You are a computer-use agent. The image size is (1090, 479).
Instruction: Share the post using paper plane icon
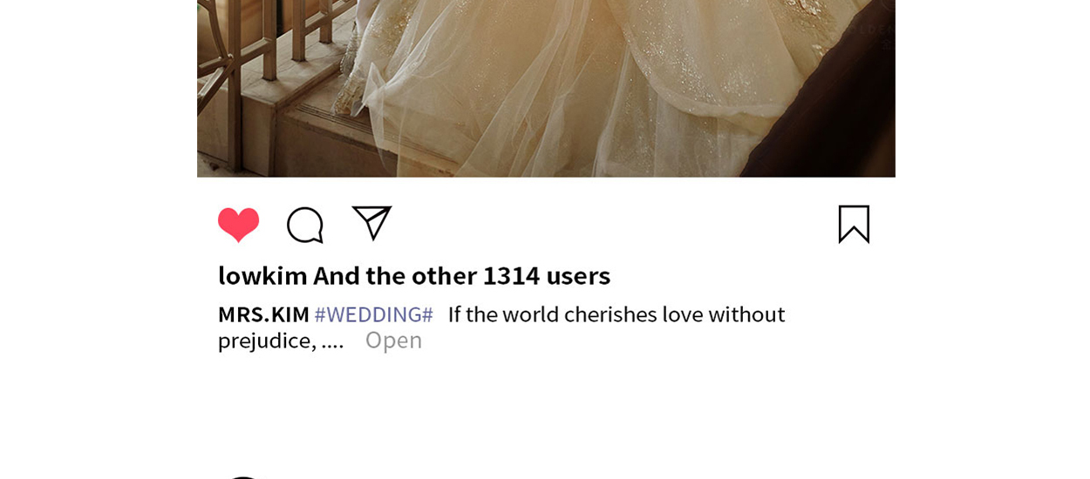click(x=372, y=223)
